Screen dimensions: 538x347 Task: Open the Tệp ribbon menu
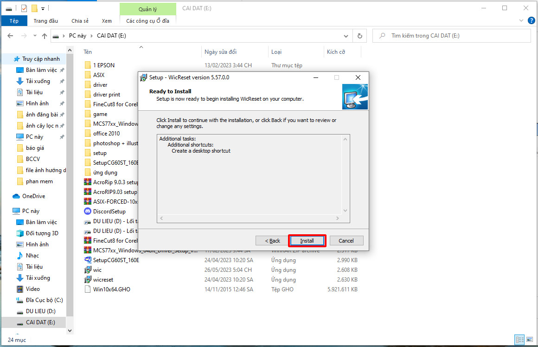tap(14, 20)
